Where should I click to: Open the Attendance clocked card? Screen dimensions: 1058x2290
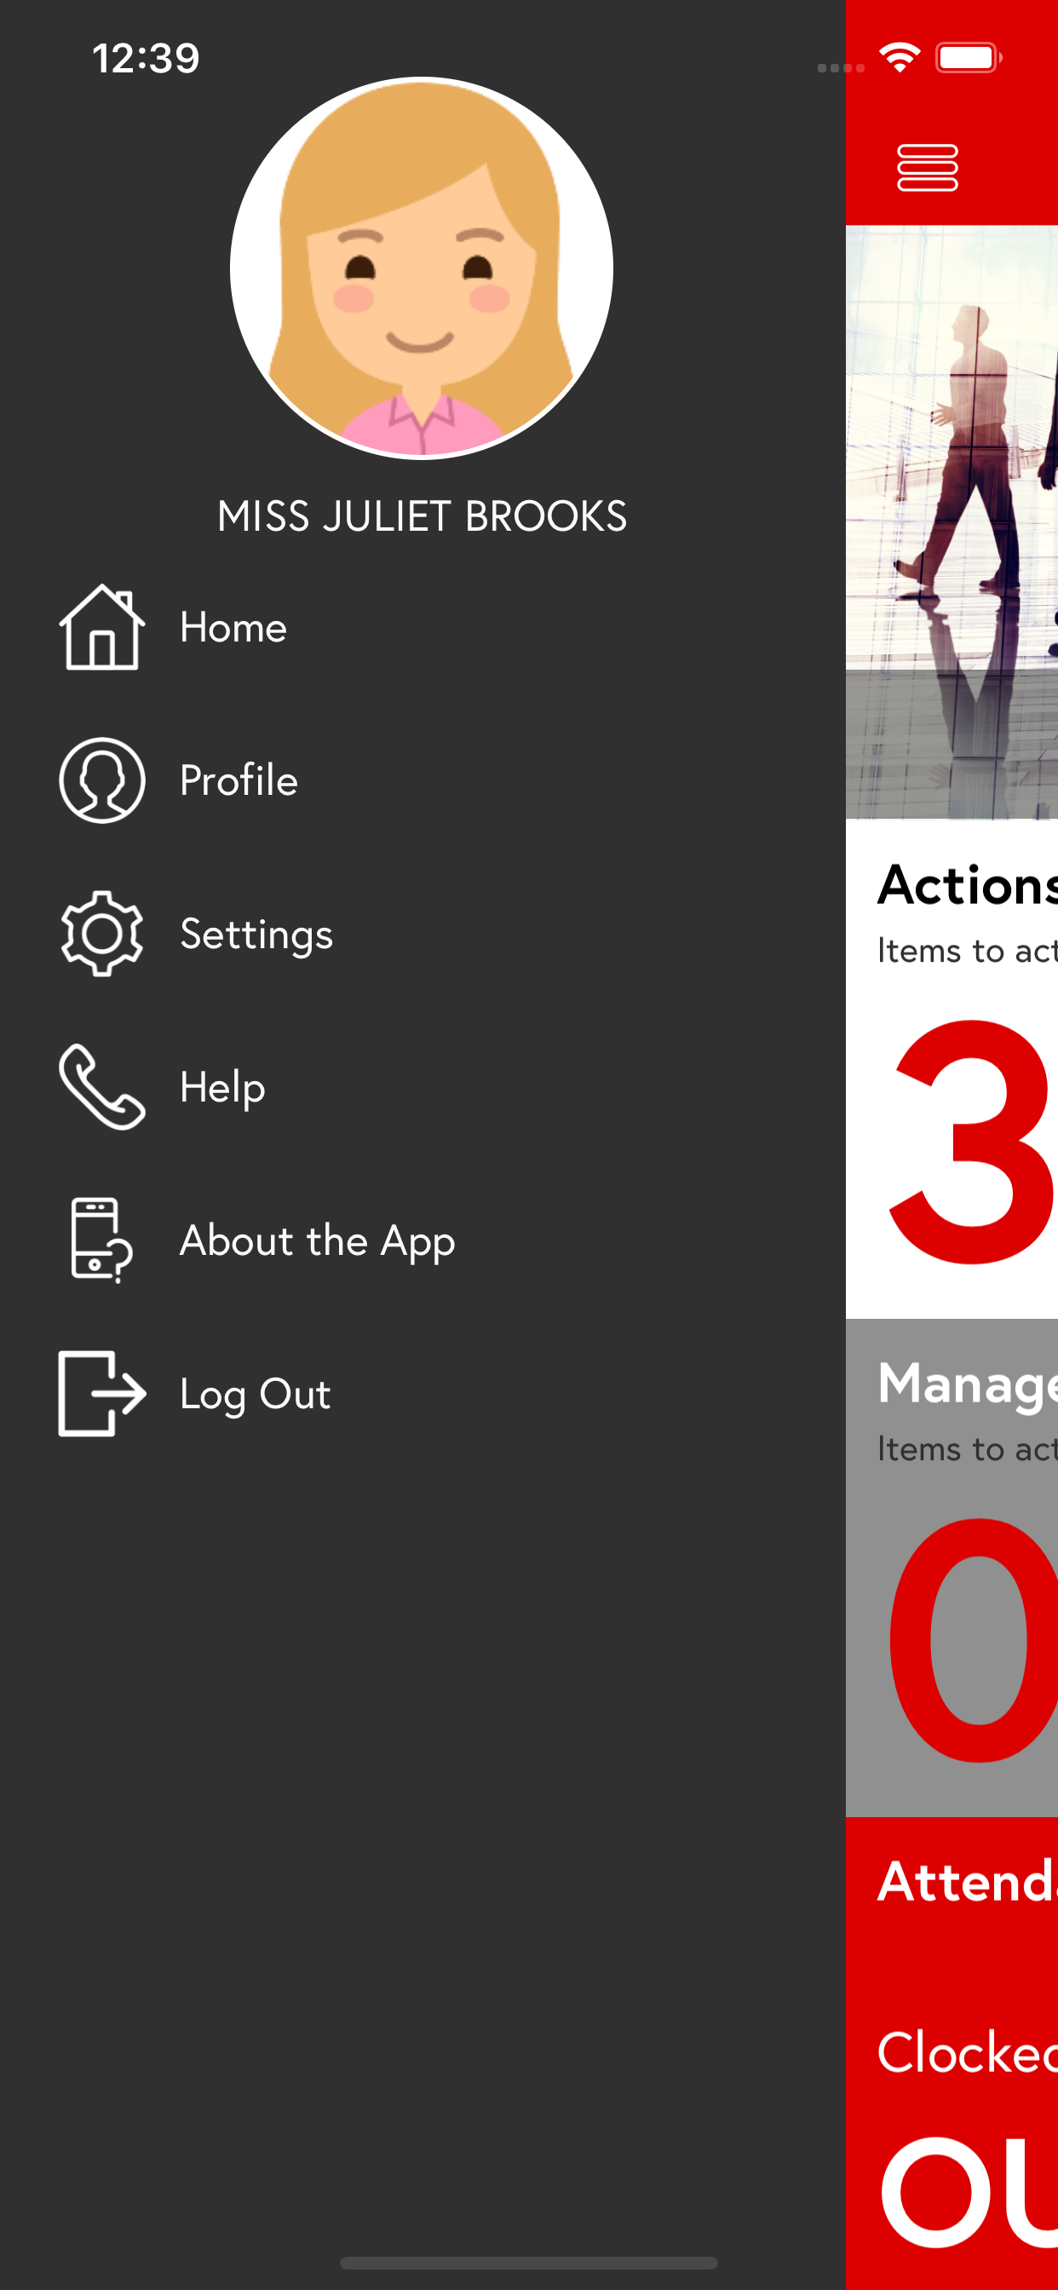coord(952,2053)
